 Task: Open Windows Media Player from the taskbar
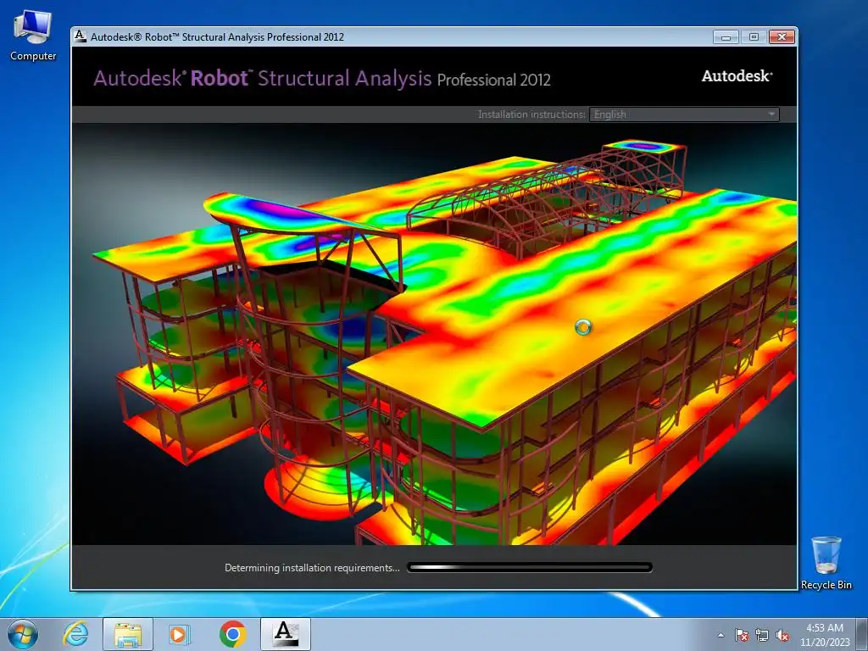coord(180,634)
